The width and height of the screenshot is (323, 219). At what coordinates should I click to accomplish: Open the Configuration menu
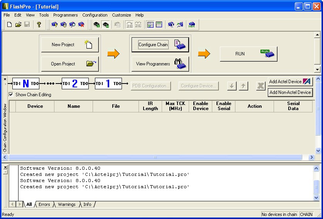tap(95, 15)
